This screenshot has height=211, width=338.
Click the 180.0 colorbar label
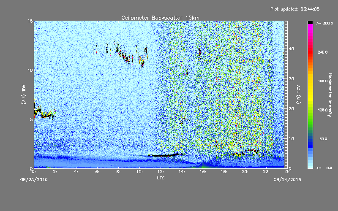[x=322, y=81]
